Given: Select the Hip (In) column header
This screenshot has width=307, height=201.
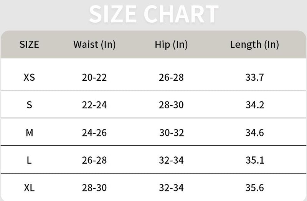Looking at the screenshot, I should coord(171,45).
